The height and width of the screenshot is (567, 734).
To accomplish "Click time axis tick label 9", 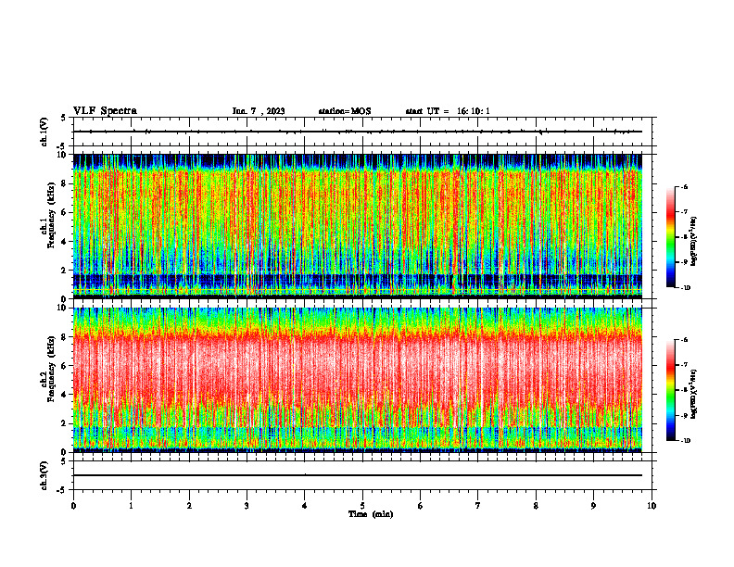I will (593, 506).
